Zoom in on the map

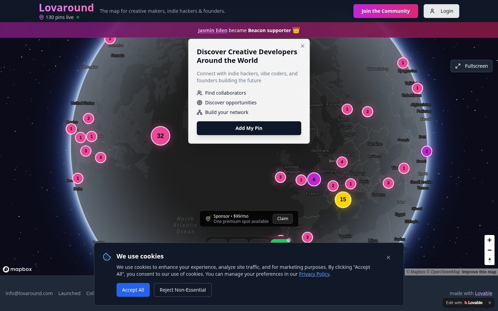489,240
